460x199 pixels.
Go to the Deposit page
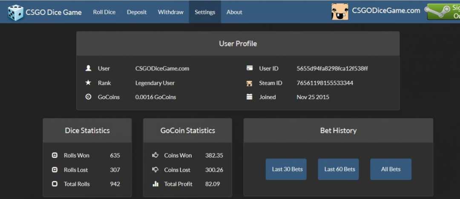(x=137, y=12)
